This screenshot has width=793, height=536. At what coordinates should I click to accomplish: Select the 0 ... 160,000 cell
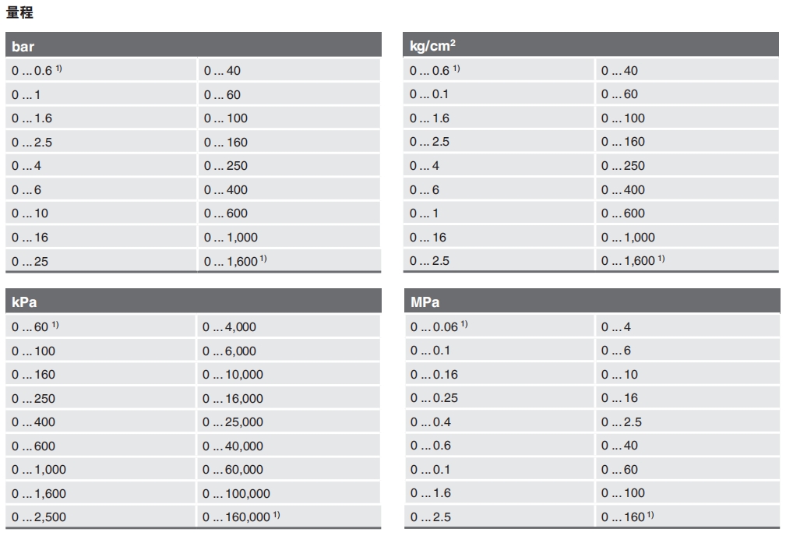(241, 517)
